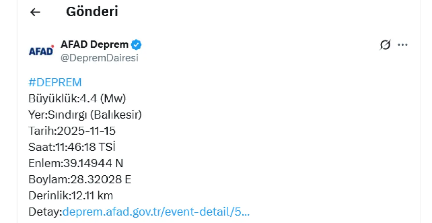Click the 4.4 (Mw) magnitude value

tap(103, 99)
